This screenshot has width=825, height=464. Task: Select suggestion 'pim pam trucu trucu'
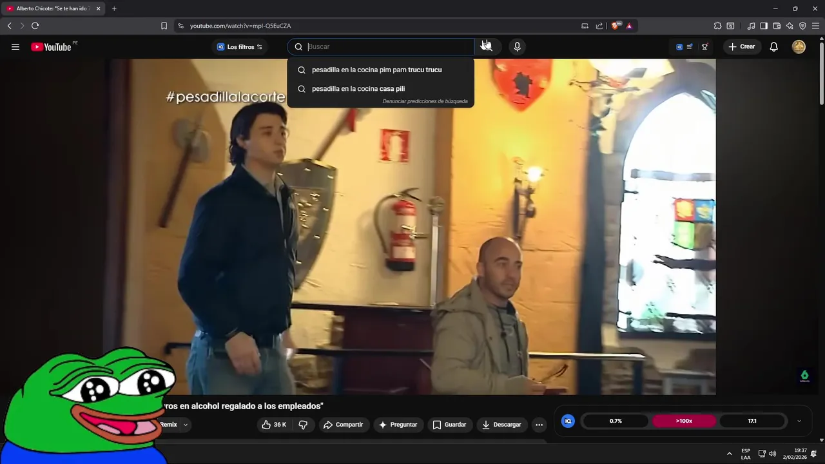pyautogui.click(x=381, y=70)
